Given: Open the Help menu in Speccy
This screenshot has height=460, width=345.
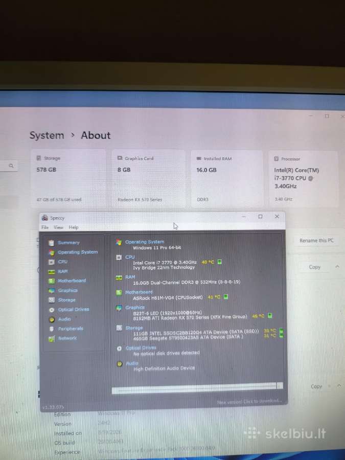Looking at the screenshot, I should (74, 227).
